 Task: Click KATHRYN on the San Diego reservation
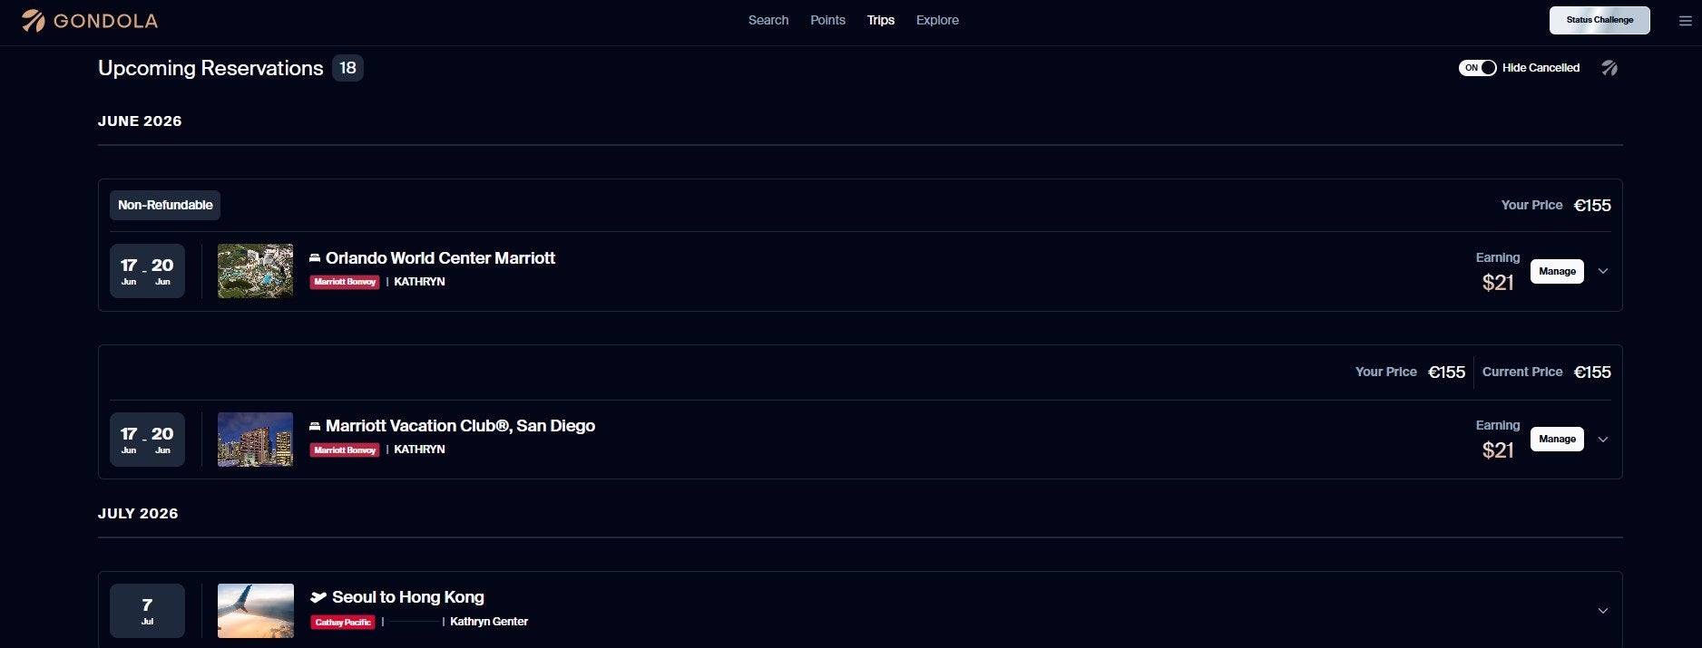point(419,450)
